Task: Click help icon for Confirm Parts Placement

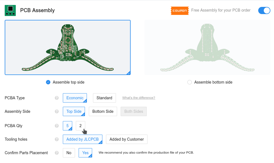Action: click(x=57, y=153)
